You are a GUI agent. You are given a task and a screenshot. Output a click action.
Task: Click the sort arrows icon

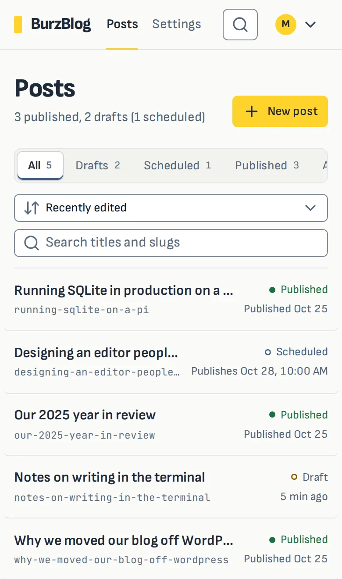[32, 208]
